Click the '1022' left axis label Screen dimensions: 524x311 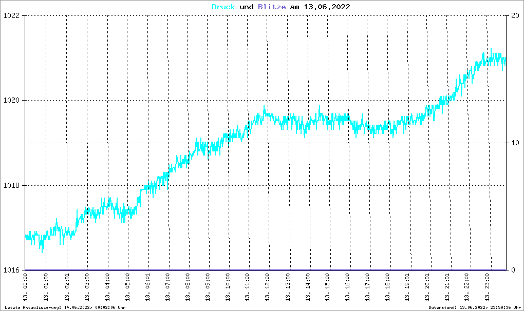coord(11,16)
